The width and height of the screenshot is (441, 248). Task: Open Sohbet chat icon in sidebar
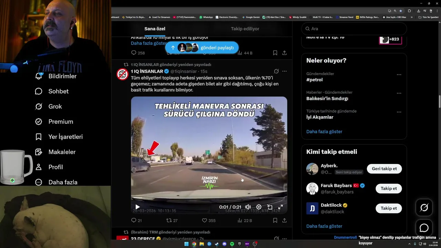[x=39, y=91]
